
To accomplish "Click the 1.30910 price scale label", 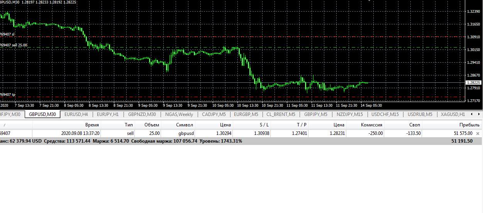I will point(474,37).
